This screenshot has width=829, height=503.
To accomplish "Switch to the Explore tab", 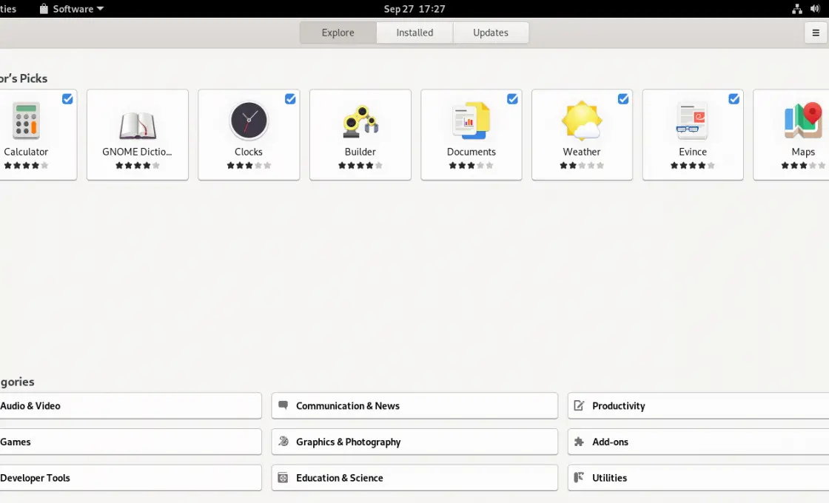I will [x=338, y=33].
